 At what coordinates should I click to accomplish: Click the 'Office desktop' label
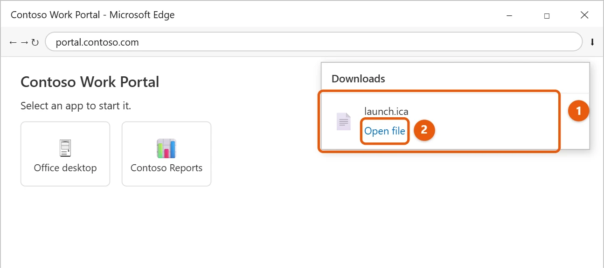(x=65, y=168)
